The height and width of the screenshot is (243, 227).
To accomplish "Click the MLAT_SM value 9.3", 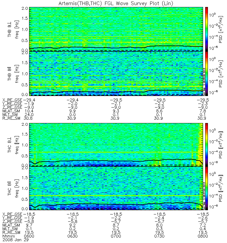I will (116, 111).
